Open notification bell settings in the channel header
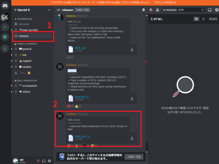This screenshot has width=219, height=164. 143,10
